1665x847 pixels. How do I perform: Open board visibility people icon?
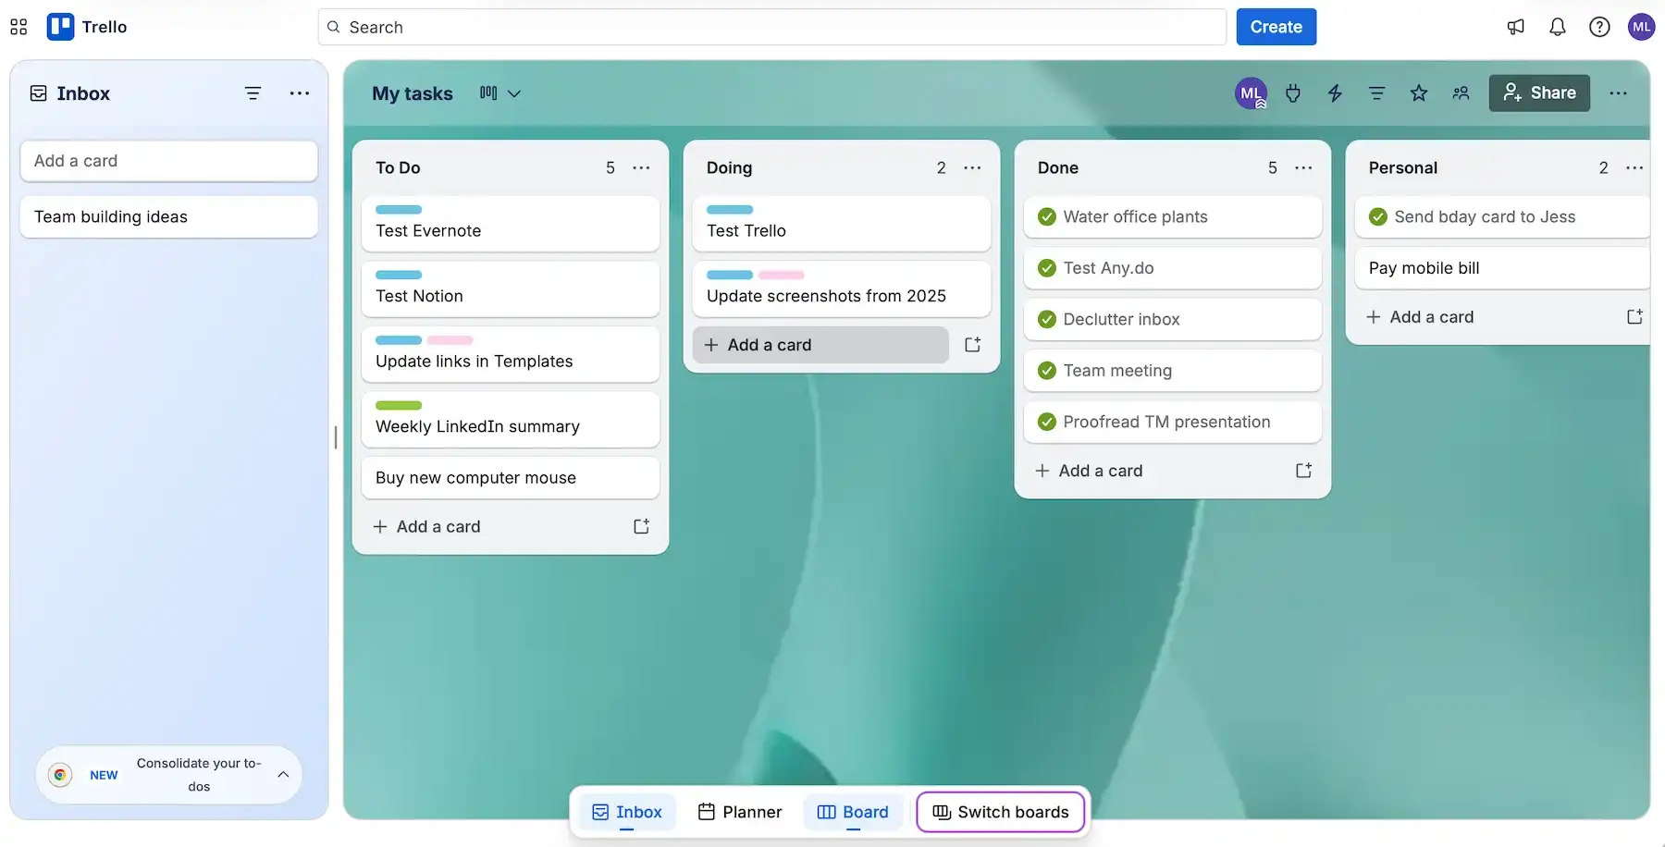coord(1461,93)
